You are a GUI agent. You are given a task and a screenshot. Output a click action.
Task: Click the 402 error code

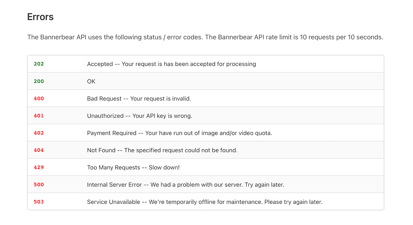[x=39, y=133]
